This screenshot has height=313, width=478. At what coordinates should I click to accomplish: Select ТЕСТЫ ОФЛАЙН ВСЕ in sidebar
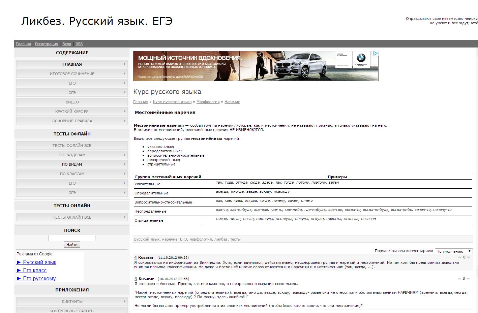coord(72,146)
